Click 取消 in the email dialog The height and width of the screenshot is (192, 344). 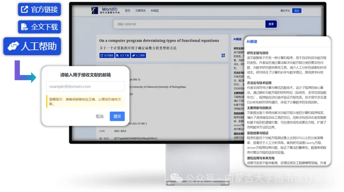[100, 116]
